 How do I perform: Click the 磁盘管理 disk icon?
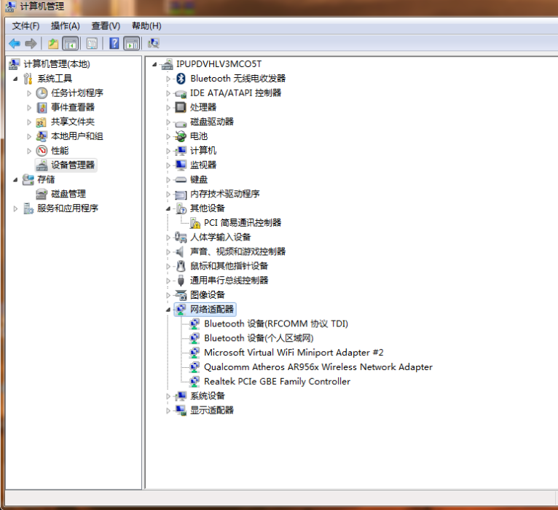[x=42, y=194]
